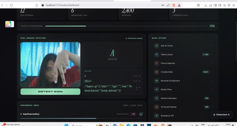Click the Detect Sign button
Screen dimensions: 237x126
click(50, 91)
